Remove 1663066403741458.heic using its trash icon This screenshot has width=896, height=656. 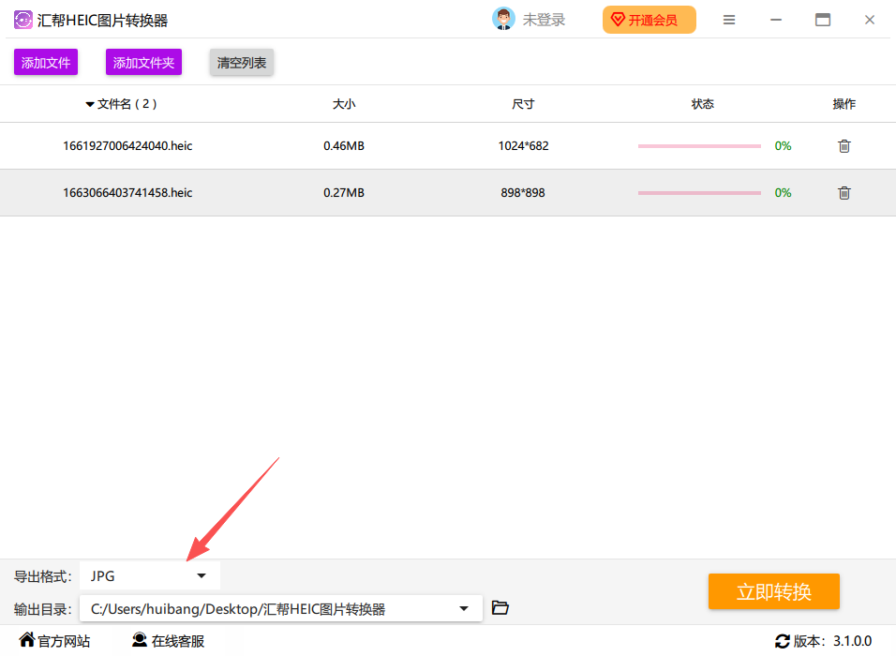pyautogui.click(x=844, y=193)
